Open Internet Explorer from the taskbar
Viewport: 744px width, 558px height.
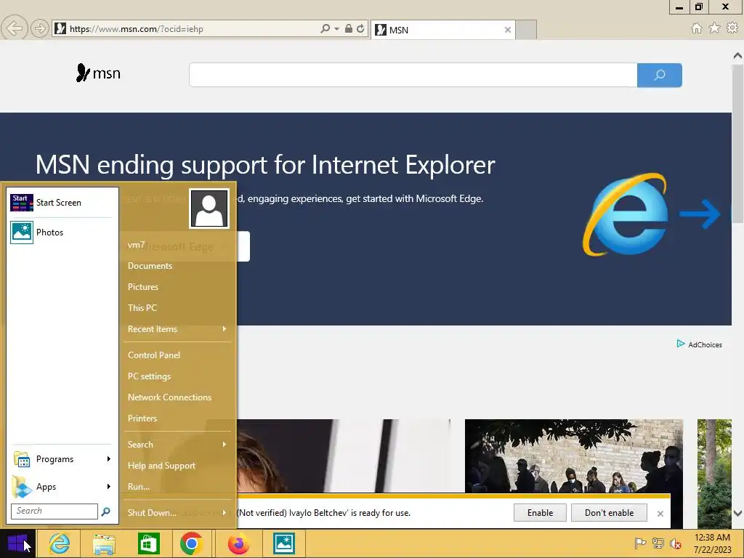click(x=60, y=543)
